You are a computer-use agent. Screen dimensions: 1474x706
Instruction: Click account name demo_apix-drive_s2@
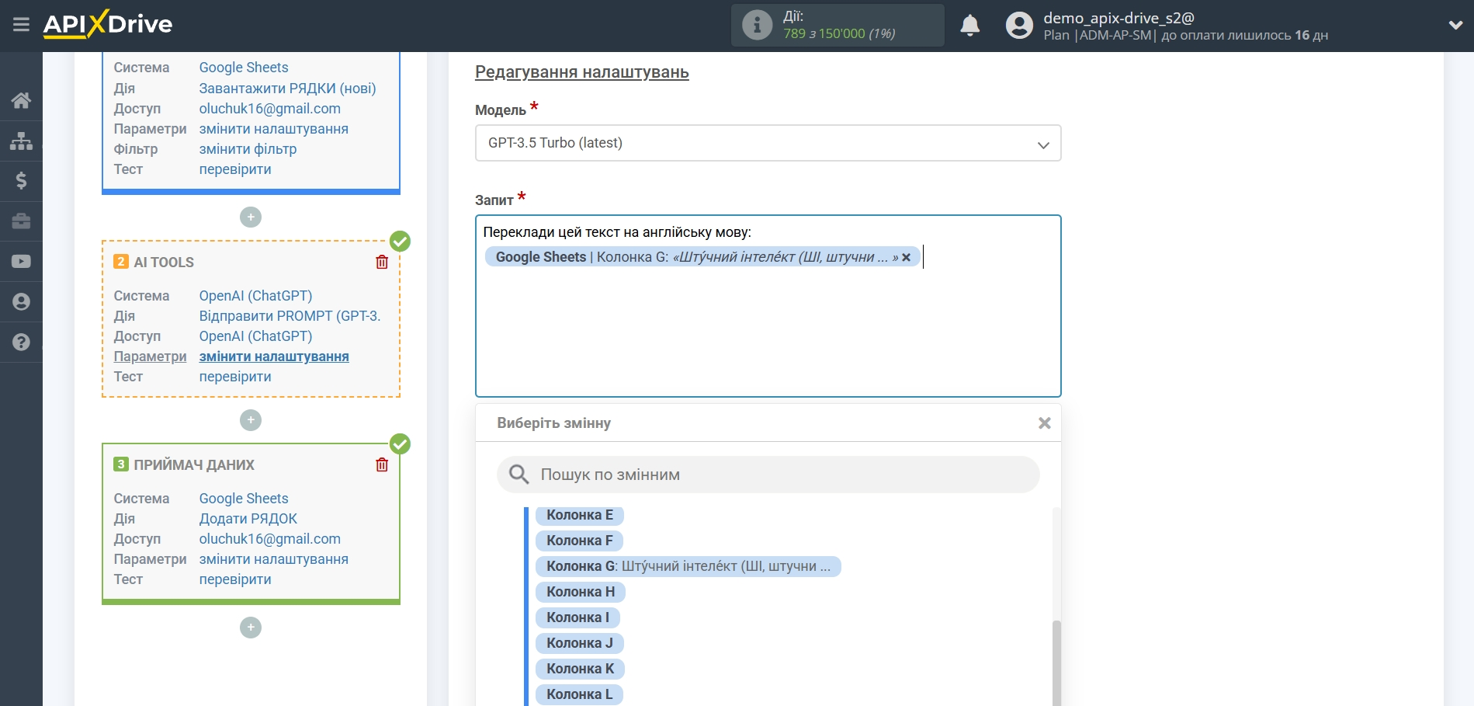pos(1119,18)
